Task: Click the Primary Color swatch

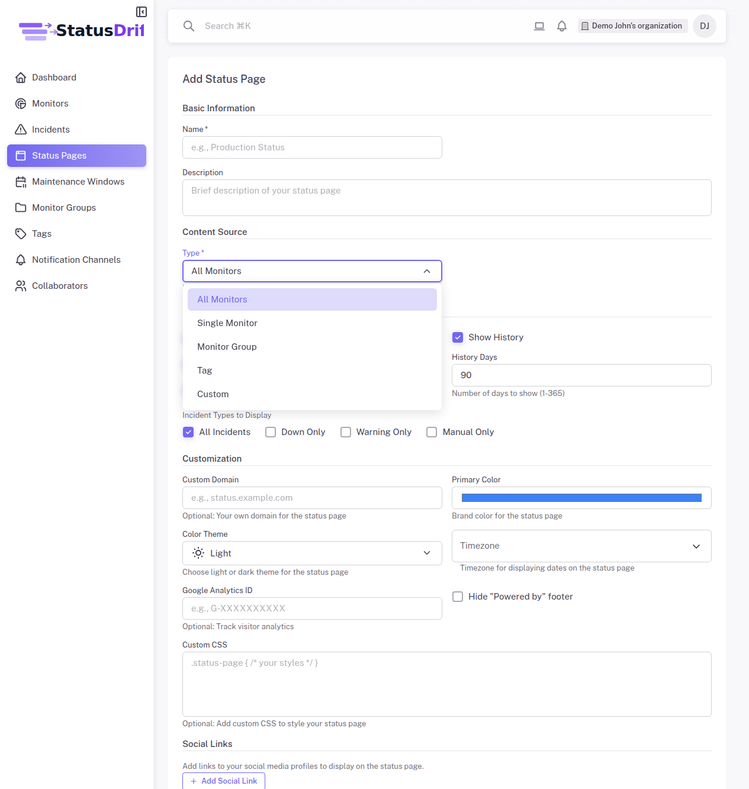Action: coord(581,498)
